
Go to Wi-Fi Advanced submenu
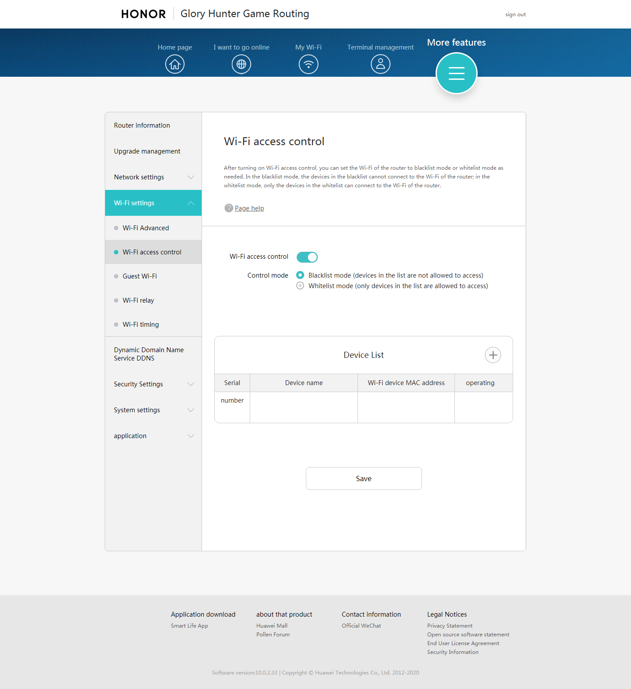click(153, 228)
